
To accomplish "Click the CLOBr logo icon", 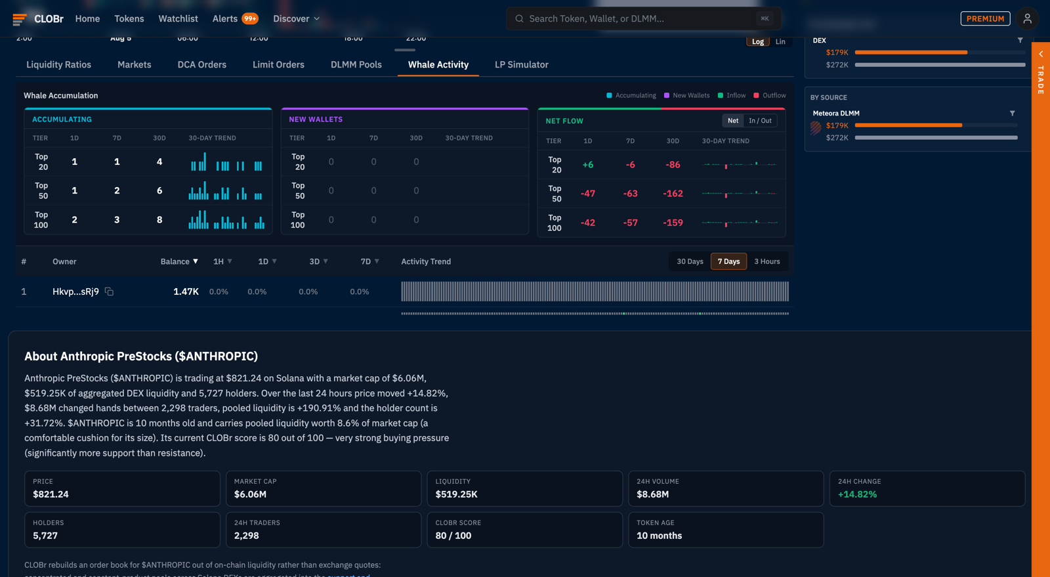I will pyautogui.click(x=20, y=19).
